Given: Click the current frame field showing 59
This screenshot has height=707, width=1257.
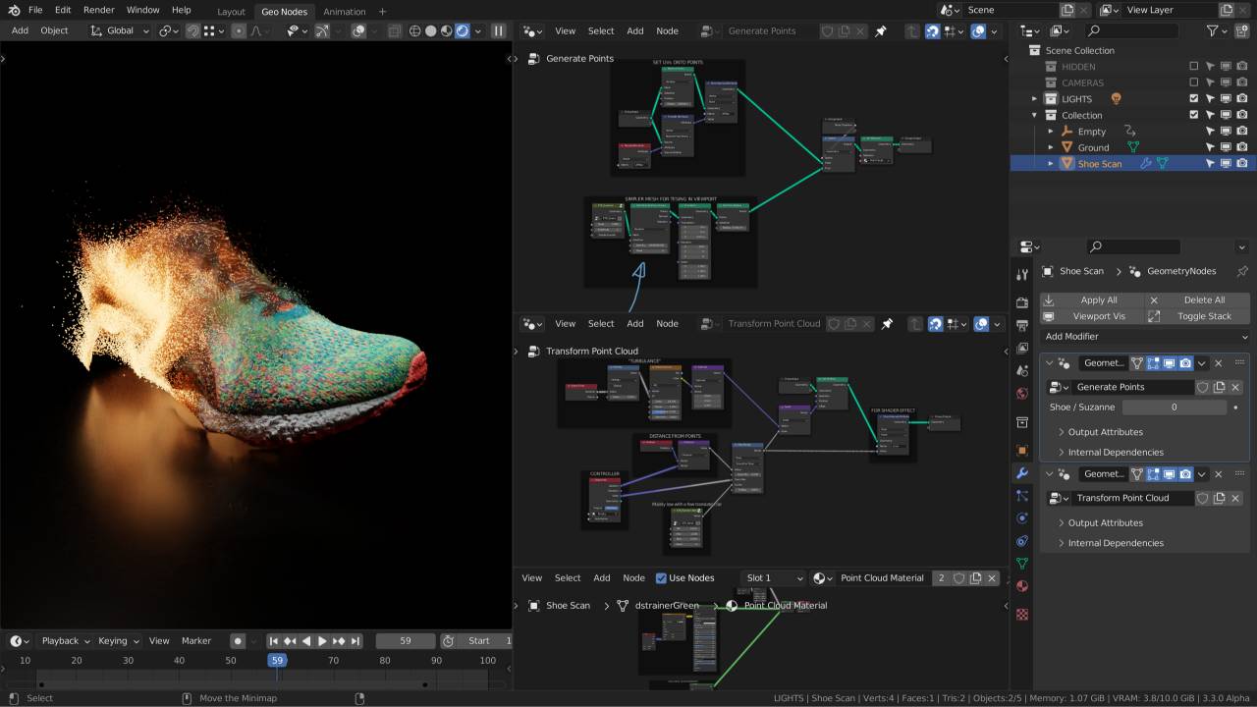Looking at the screenshot, I should click(x=406, y=641).
